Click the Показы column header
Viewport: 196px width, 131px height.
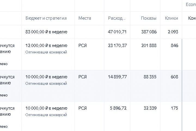[148, 18]
